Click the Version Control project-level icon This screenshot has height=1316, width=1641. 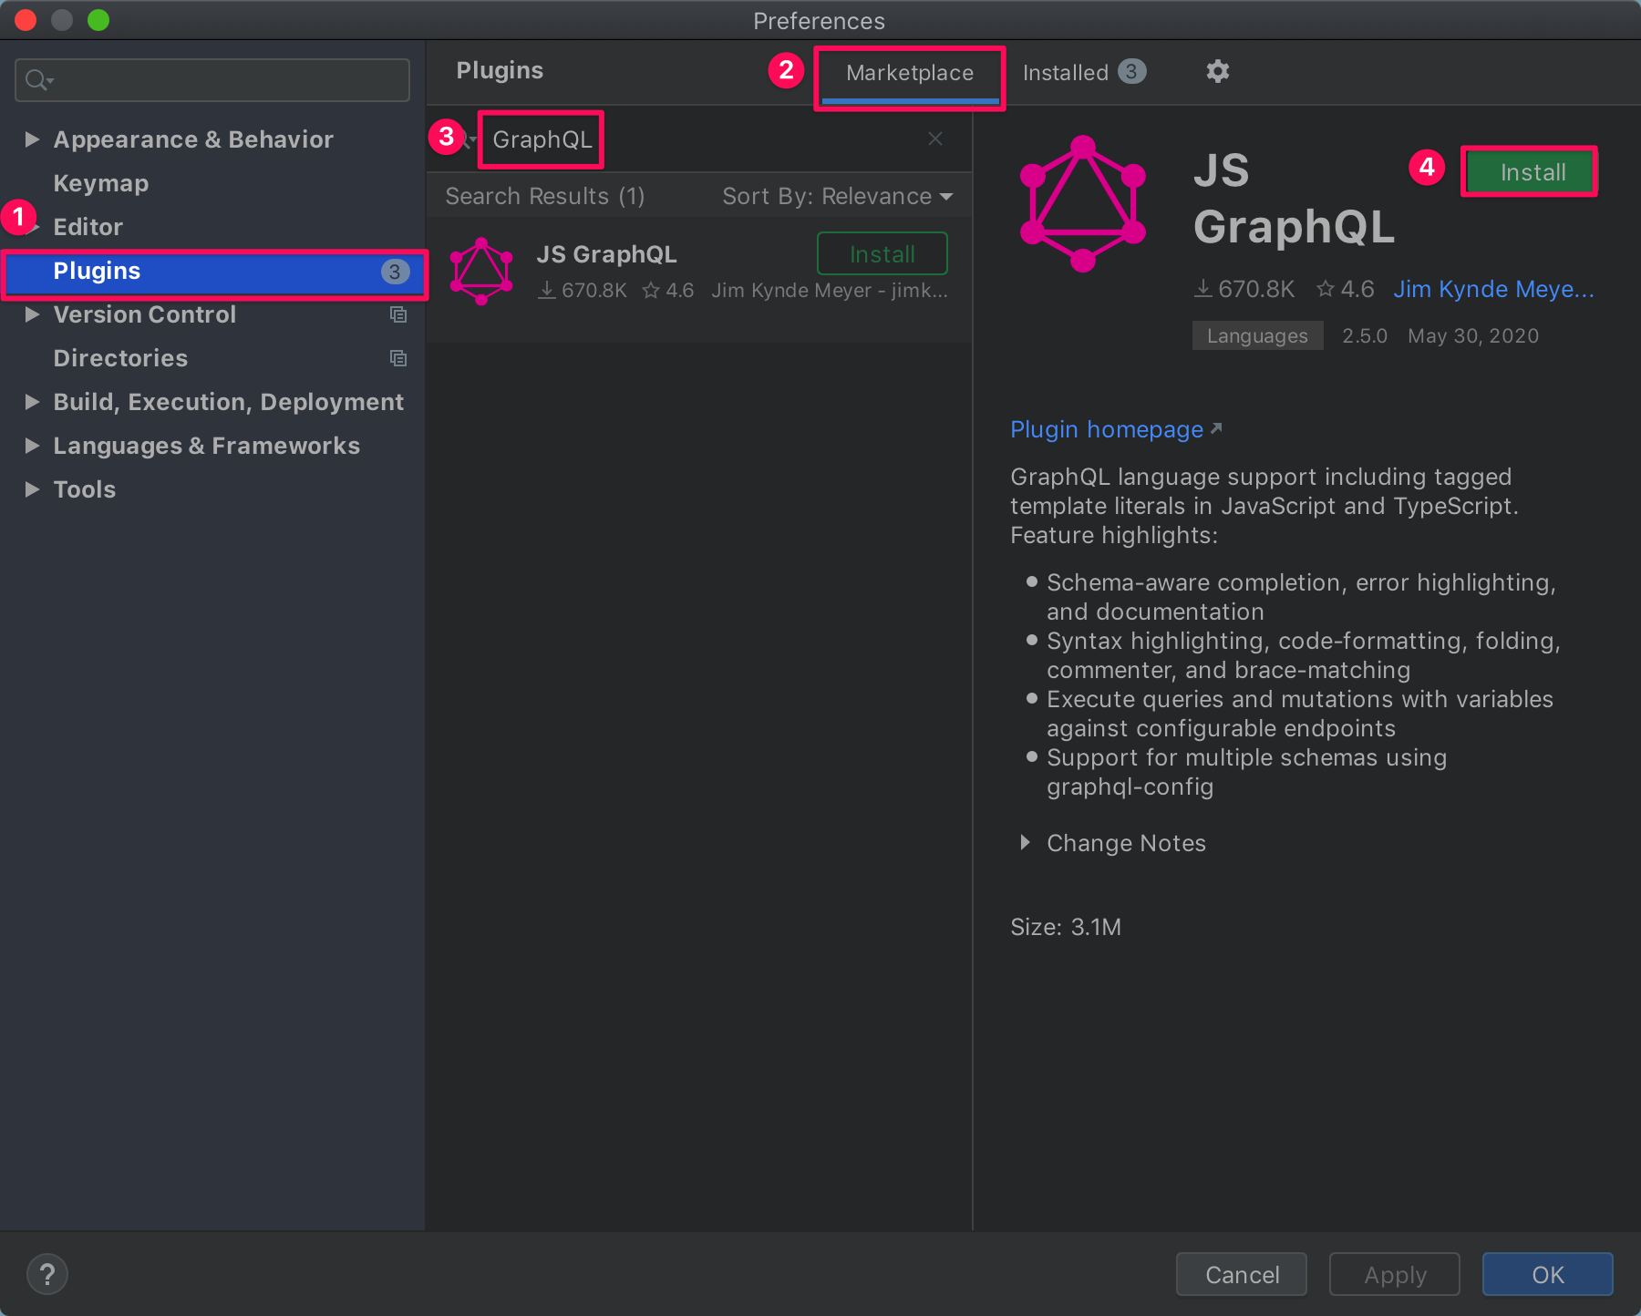click(x=398, y=314)
